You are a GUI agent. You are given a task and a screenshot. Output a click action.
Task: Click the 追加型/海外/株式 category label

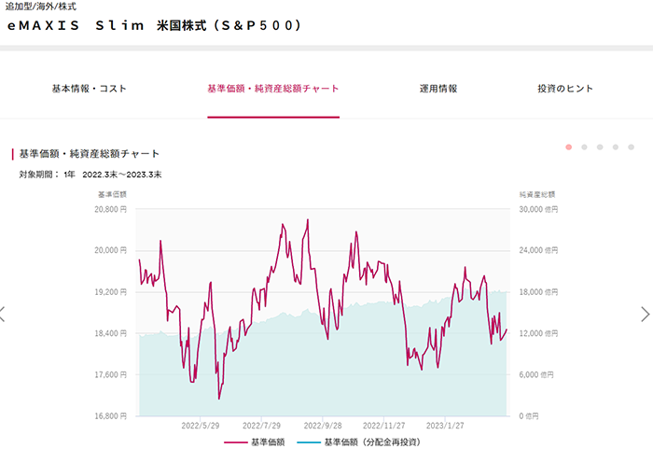(x=41, y=7)
